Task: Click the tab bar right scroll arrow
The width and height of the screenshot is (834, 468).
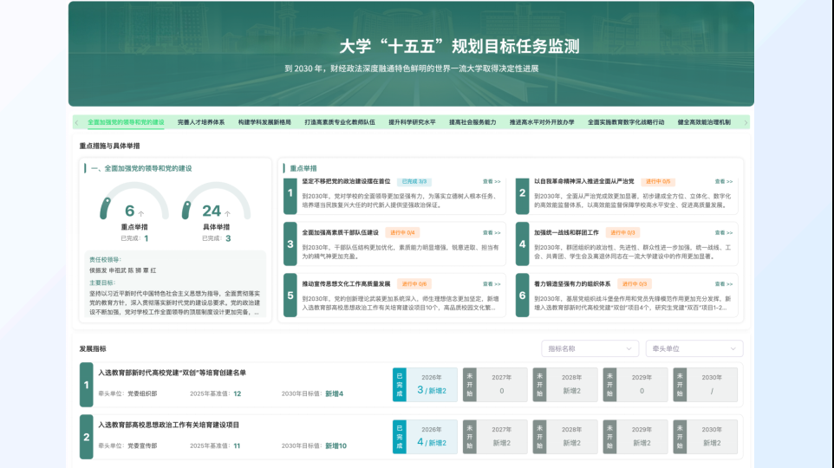Action: pyautogui.click(x=746, y=122)
